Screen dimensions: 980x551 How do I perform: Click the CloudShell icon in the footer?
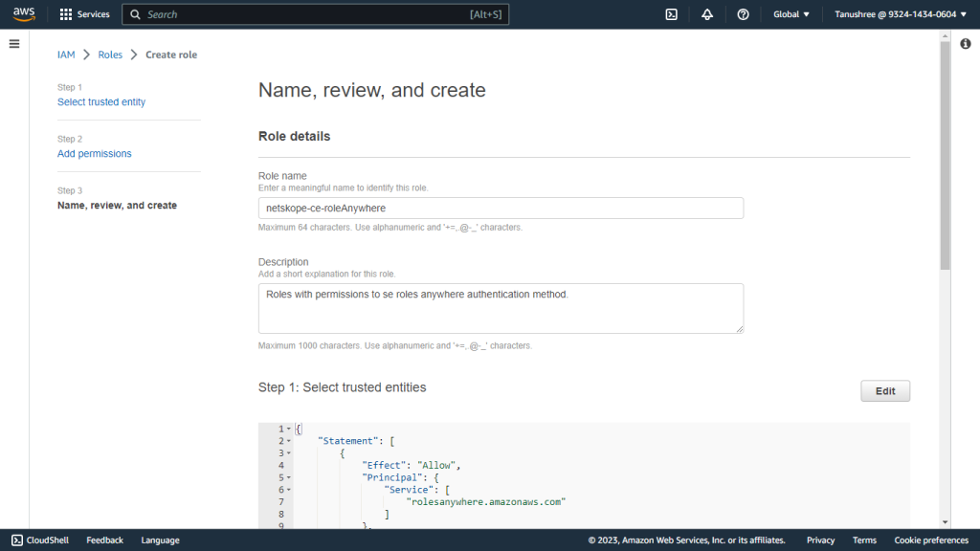click(17, 540)
